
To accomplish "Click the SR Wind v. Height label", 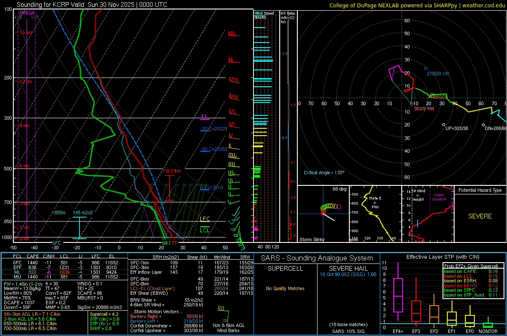I will pos(418,195).
